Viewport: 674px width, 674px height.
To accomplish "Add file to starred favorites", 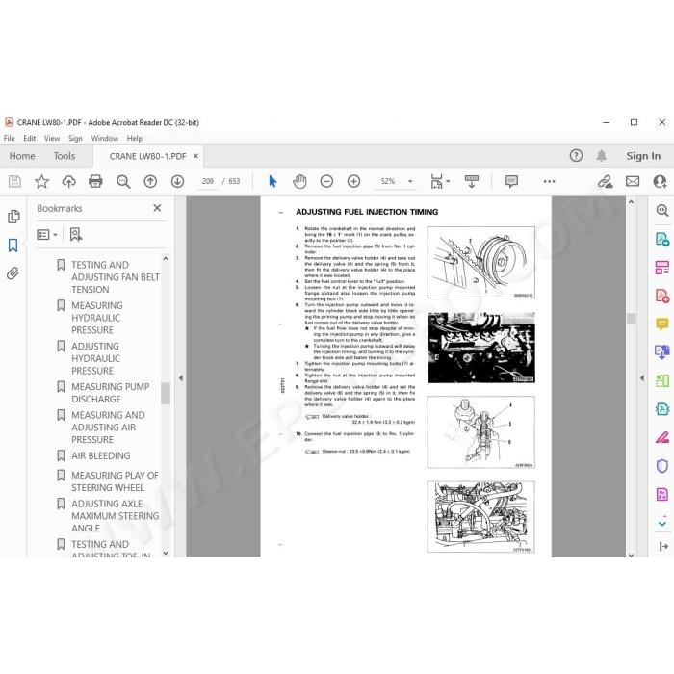I will [41, 181].
